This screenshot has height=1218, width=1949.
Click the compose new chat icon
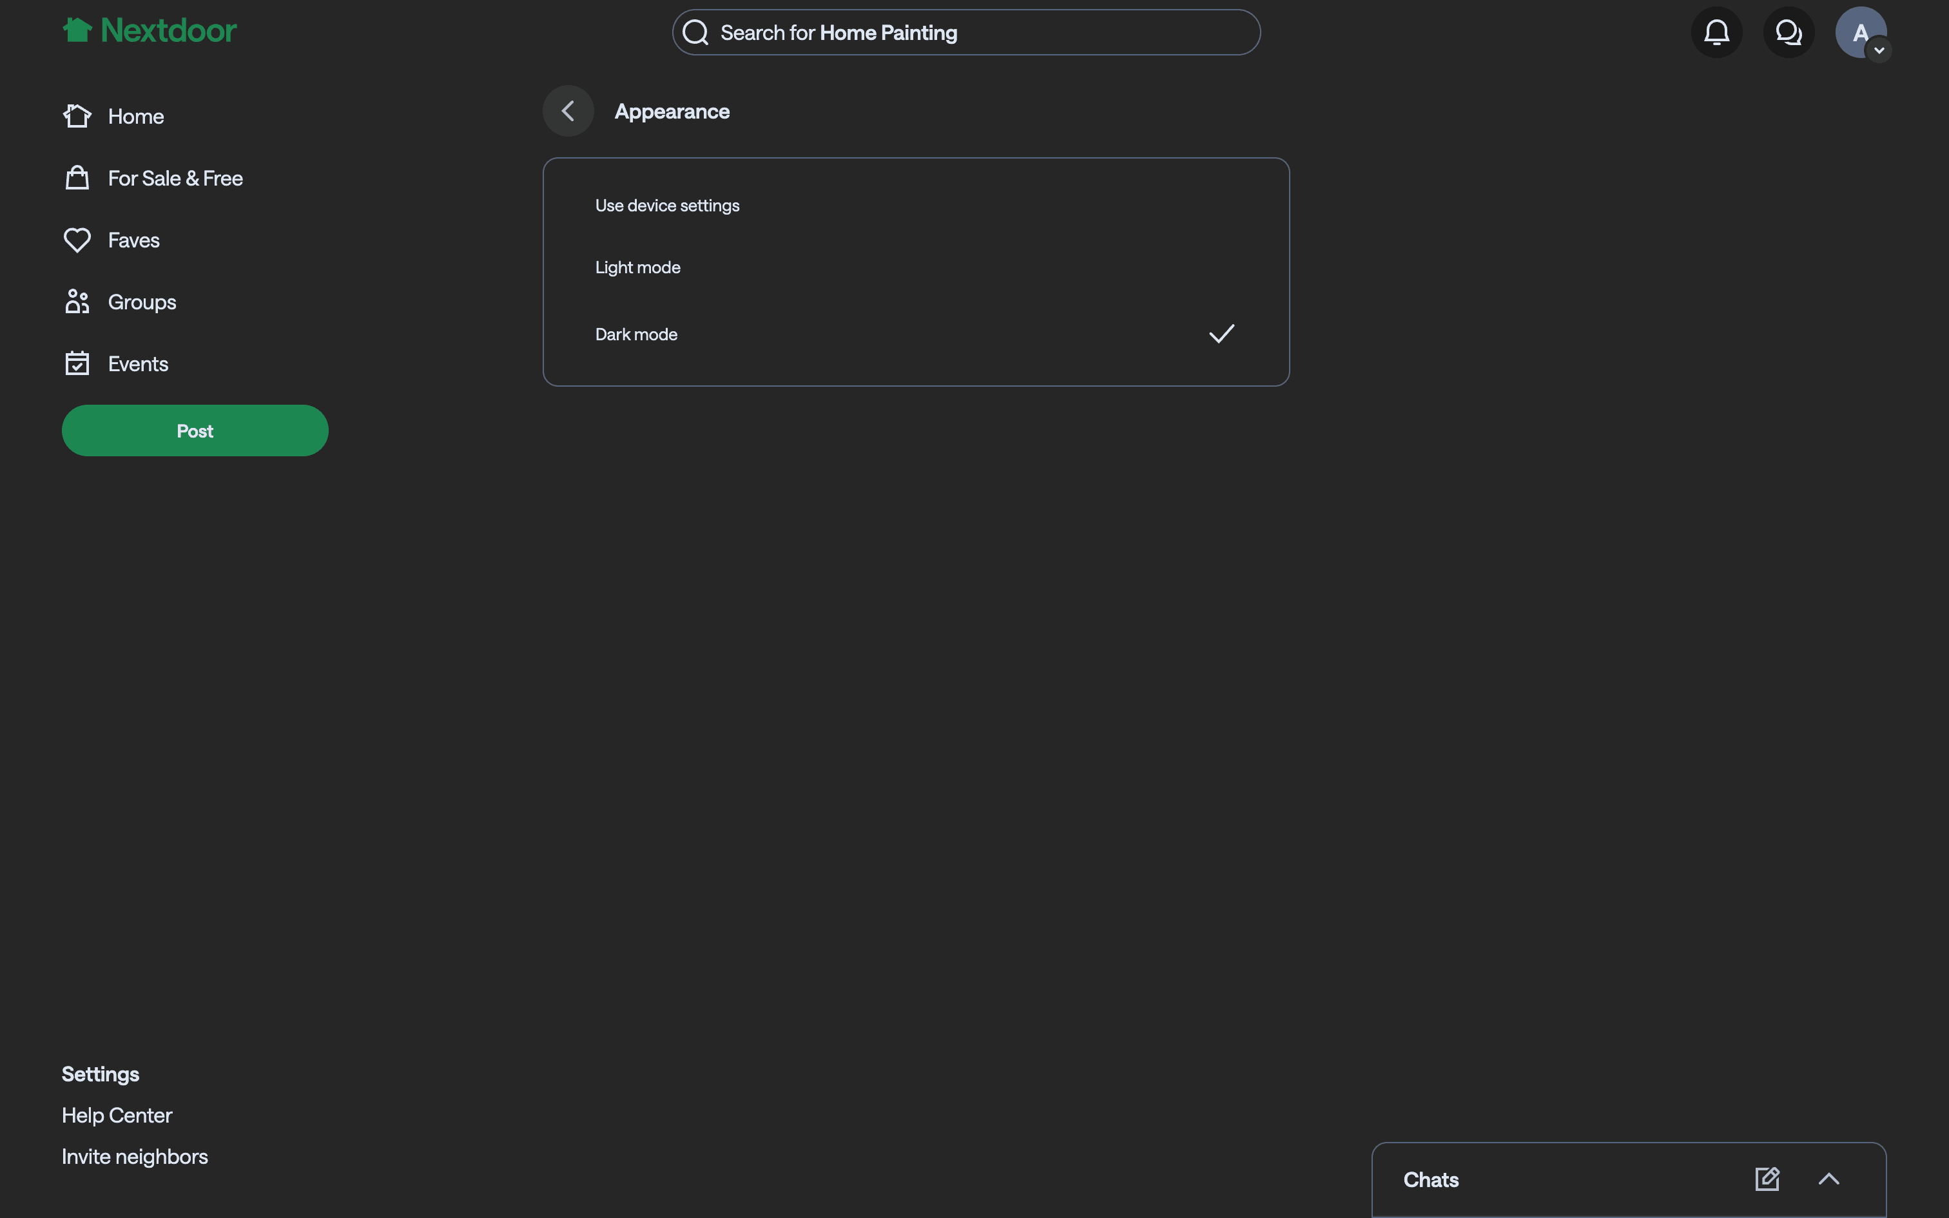[1767, 1179]
